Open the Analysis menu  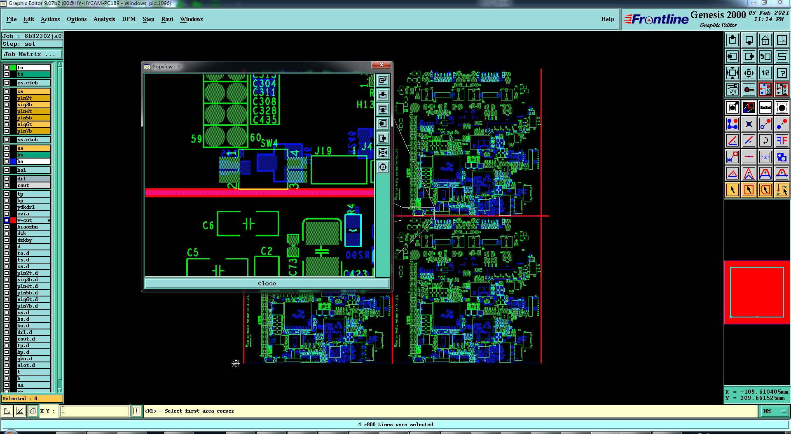tap(104, 19)
